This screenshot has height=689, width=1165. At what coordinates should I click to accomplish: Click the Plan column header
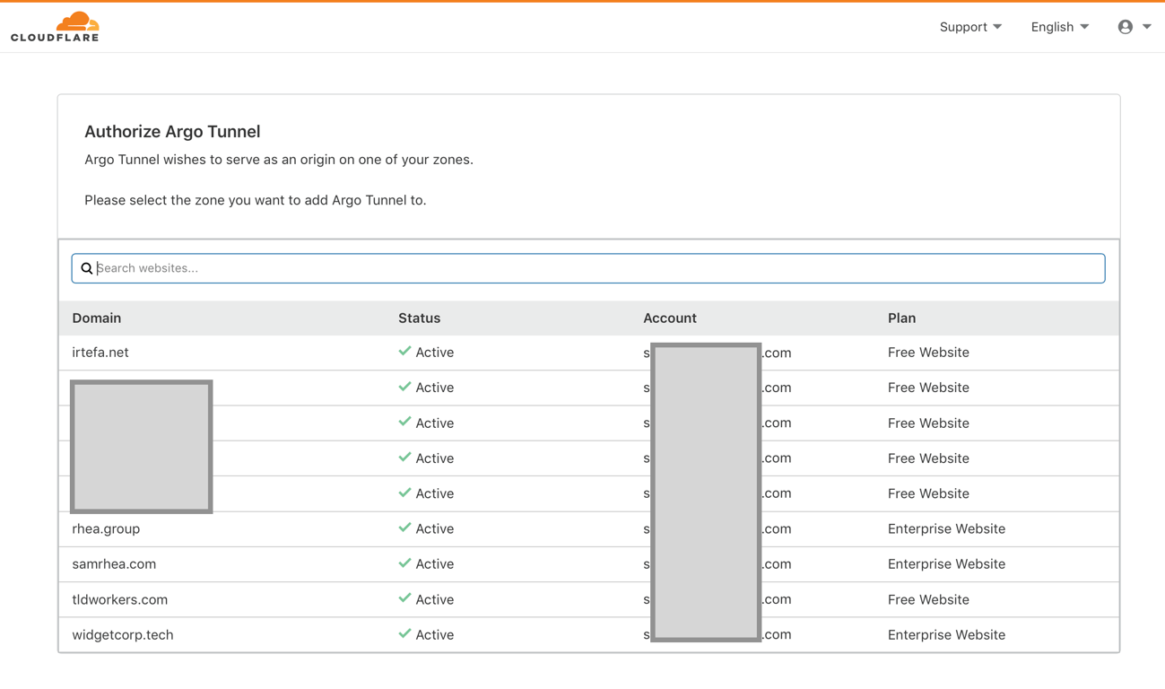[901, 318]
